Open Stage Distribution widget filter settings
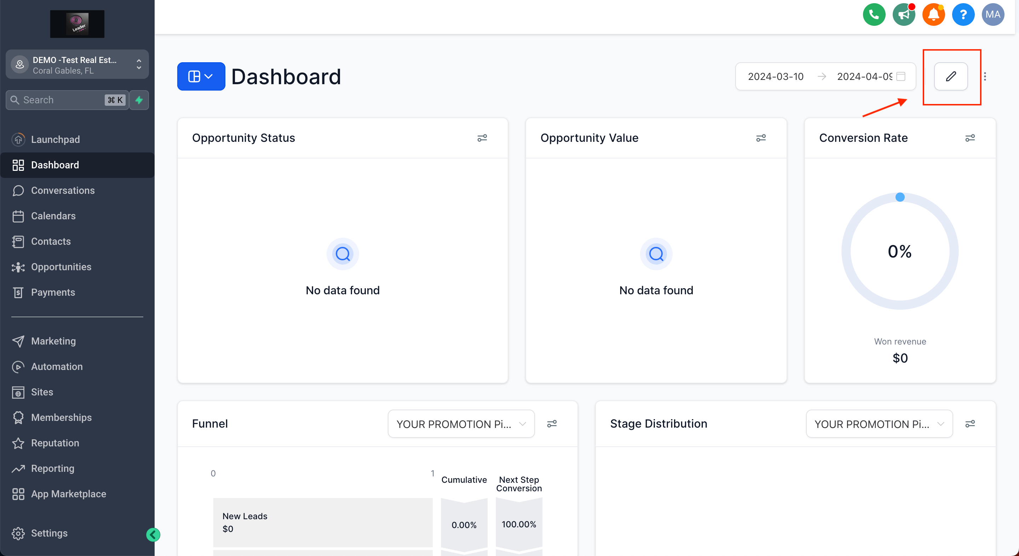 point(969,424)
